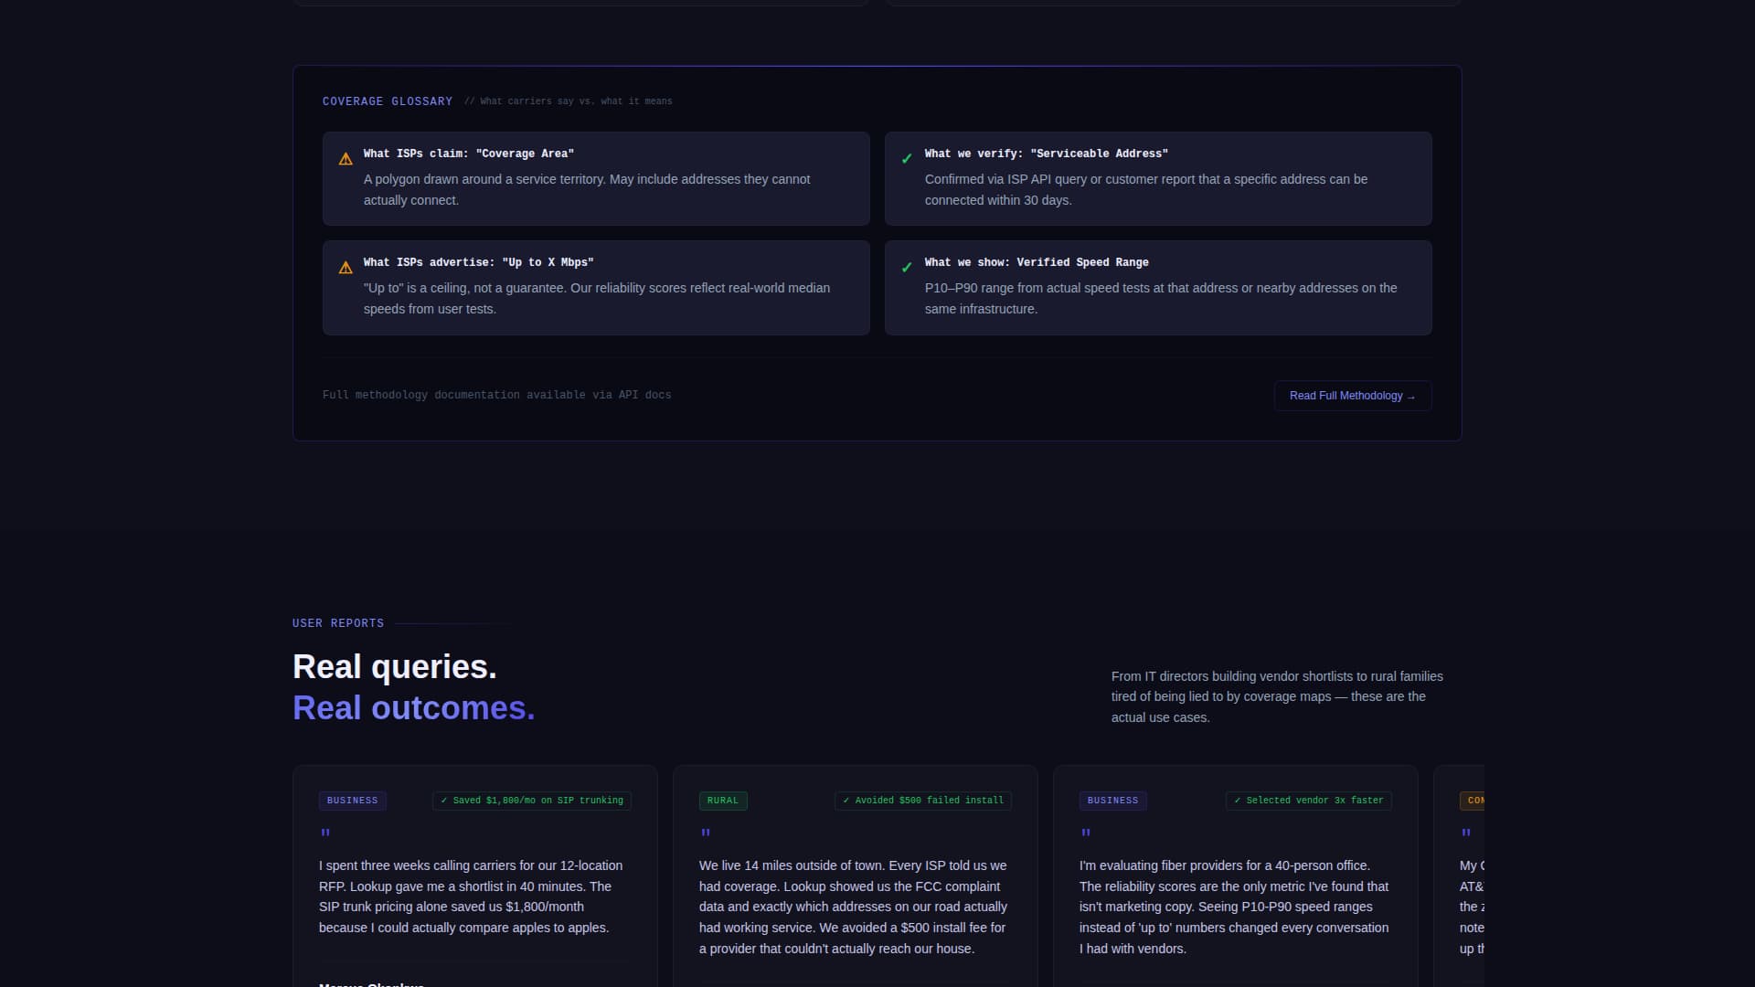Click "Avoided $500 failed install" badge

(923, 801)
